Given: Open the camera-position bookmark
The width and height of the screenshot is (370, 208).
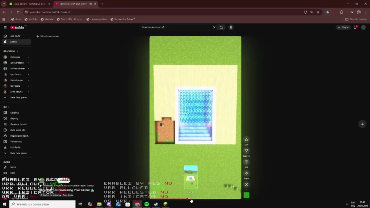Looking at the screenshot, I should (x=97, y=19).
